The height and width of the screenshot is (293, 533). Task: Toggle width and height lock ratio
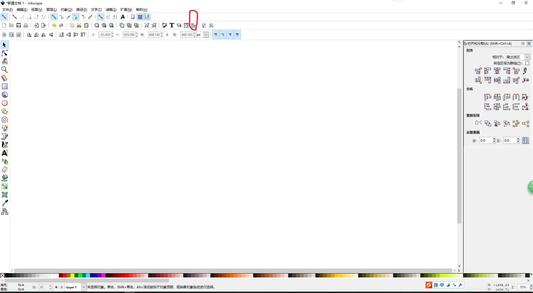(x=167, y=35)
